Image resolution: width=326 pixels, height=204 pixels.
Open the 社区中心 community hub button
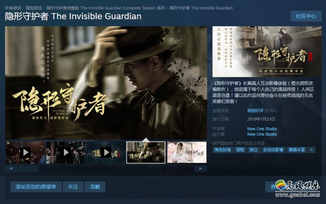(306, 16)
